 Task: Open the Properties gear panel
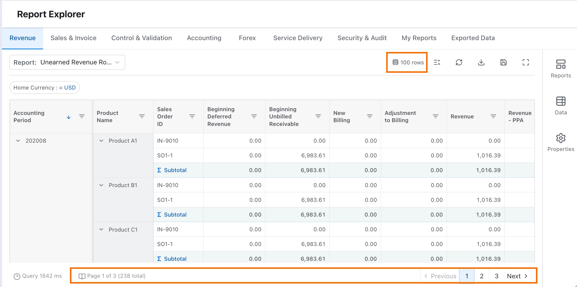(561, 142)
